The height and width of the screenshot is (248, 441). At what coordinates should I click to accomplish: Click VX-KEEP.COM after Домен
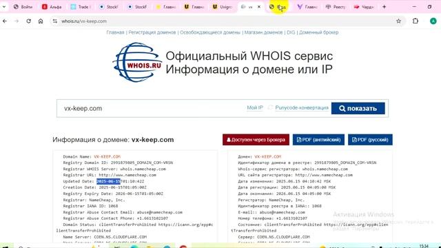pos(268,156)
